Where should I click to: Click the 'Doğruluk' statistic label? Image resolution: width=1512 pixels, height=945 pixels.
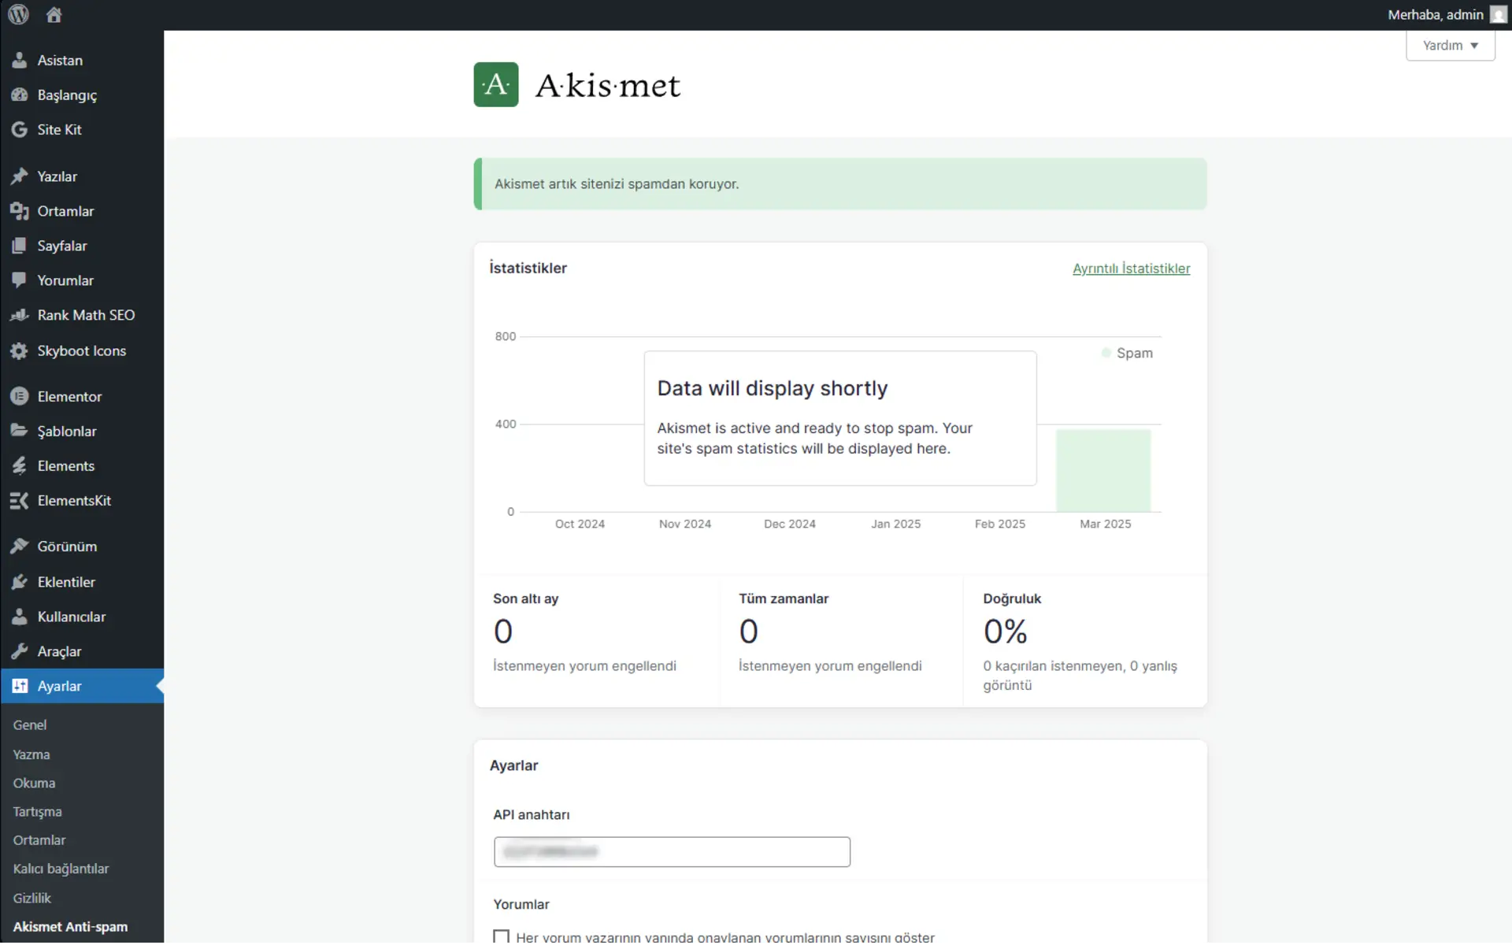pos(1011,599)
